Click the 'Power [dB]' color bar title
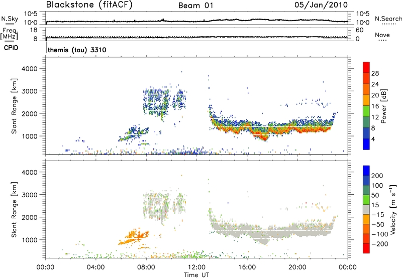 point(384,106)
